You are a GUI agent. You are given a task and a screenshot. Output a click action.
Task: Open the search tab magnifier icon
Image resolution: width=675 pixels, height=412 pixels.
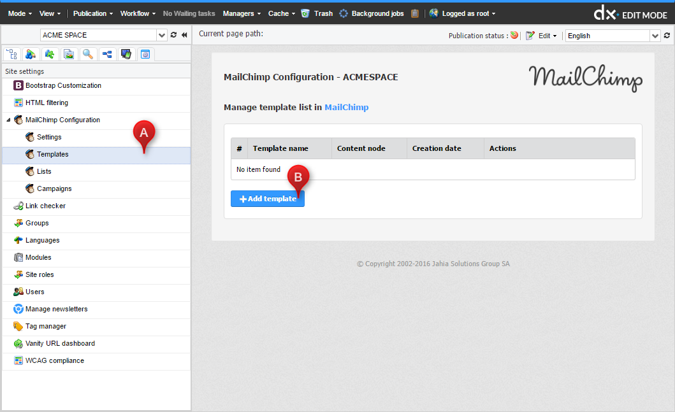click(x=88, y=55)
